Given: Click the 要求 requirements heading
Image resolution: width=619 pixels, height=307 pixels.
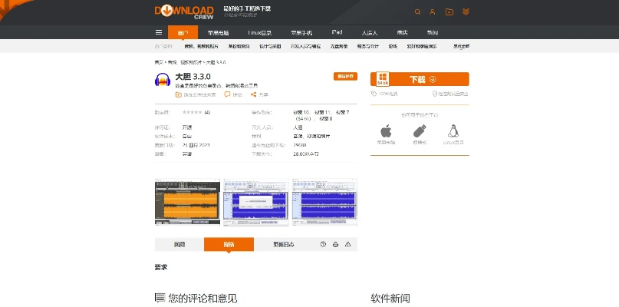Looking at the screenshot, I should click(x=160, y=267).
